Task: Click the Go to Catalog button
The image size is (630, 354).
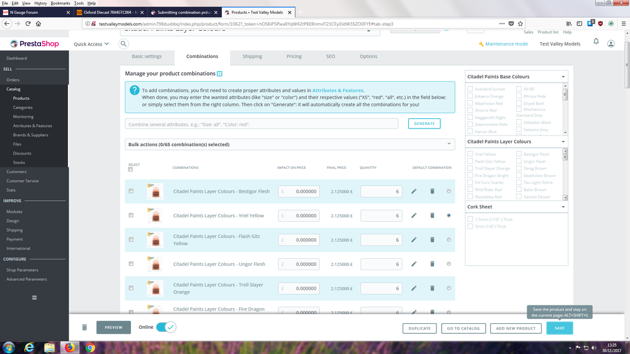Action: click(463, 328)
